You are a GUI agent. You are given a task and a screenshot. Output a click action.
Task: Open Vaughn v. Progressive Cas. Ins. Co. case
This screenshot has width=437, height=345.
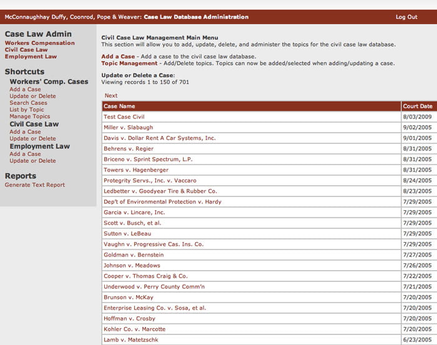coord(154,244)
